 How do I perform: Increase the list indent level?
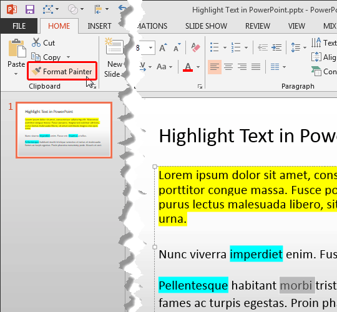point(276,47)
